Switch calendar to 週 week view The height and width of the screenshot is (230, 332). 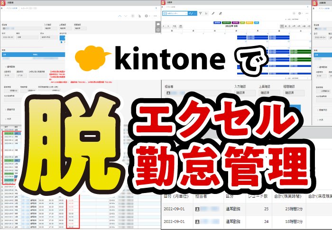(x=286, y=26)
